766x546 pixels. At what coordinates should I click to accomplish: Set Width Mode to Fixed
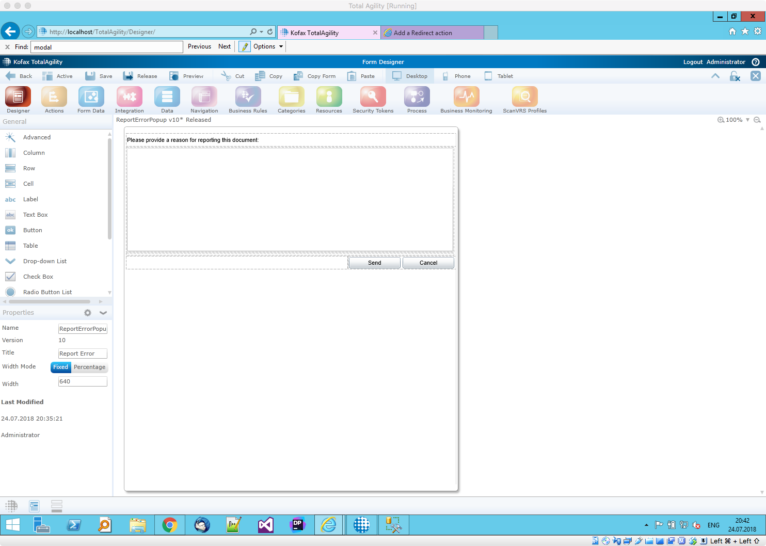(60, 367)
